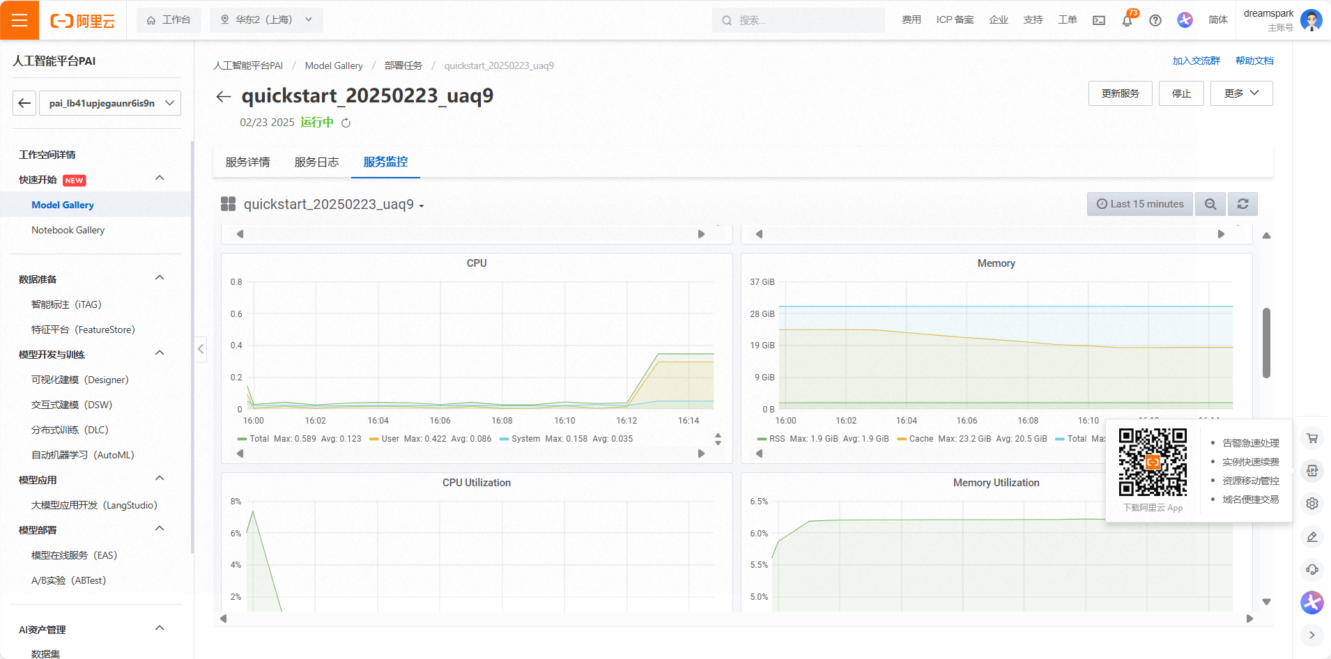1331x659 pixels.
Task: Open ICP 备案 in top navigation
Action: 955,20
